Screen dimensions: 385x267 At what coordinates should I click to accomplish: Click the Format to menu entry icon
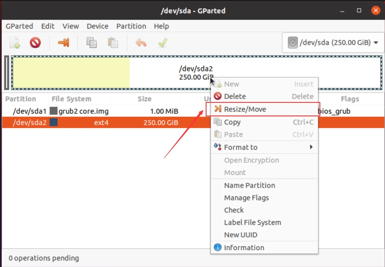click(217, 147)
